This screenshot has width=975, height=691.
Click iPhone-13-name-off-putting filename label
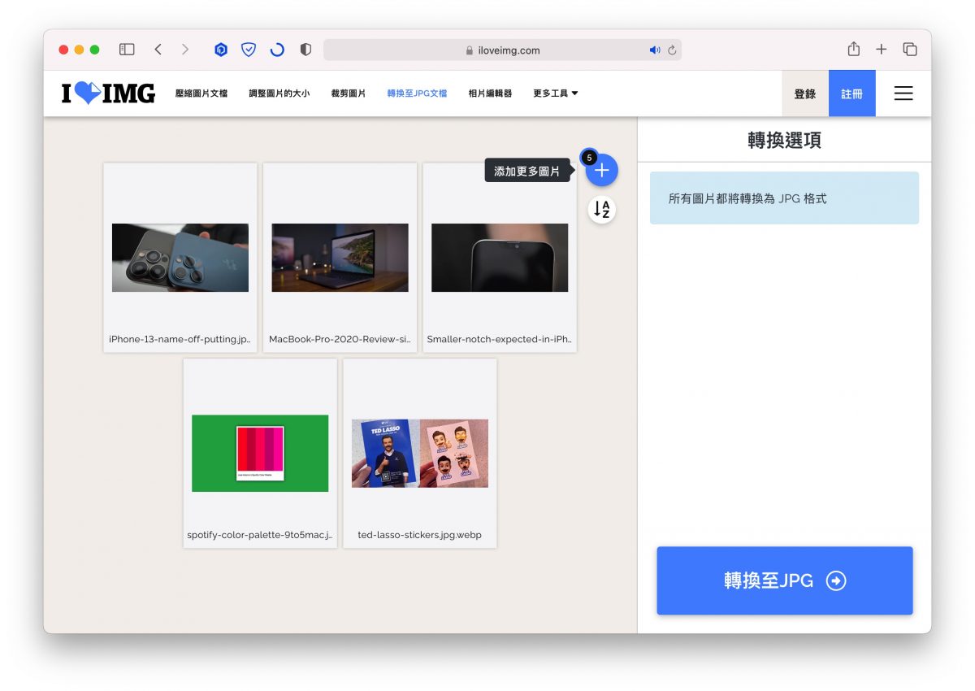coord(180,340)
